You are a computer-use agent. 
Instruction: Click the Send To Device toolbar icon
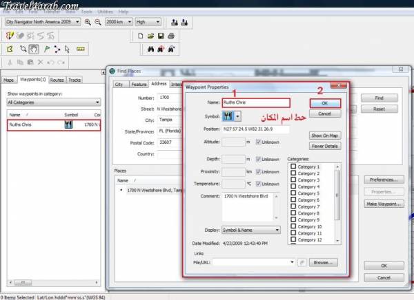(x=175, y=22)
